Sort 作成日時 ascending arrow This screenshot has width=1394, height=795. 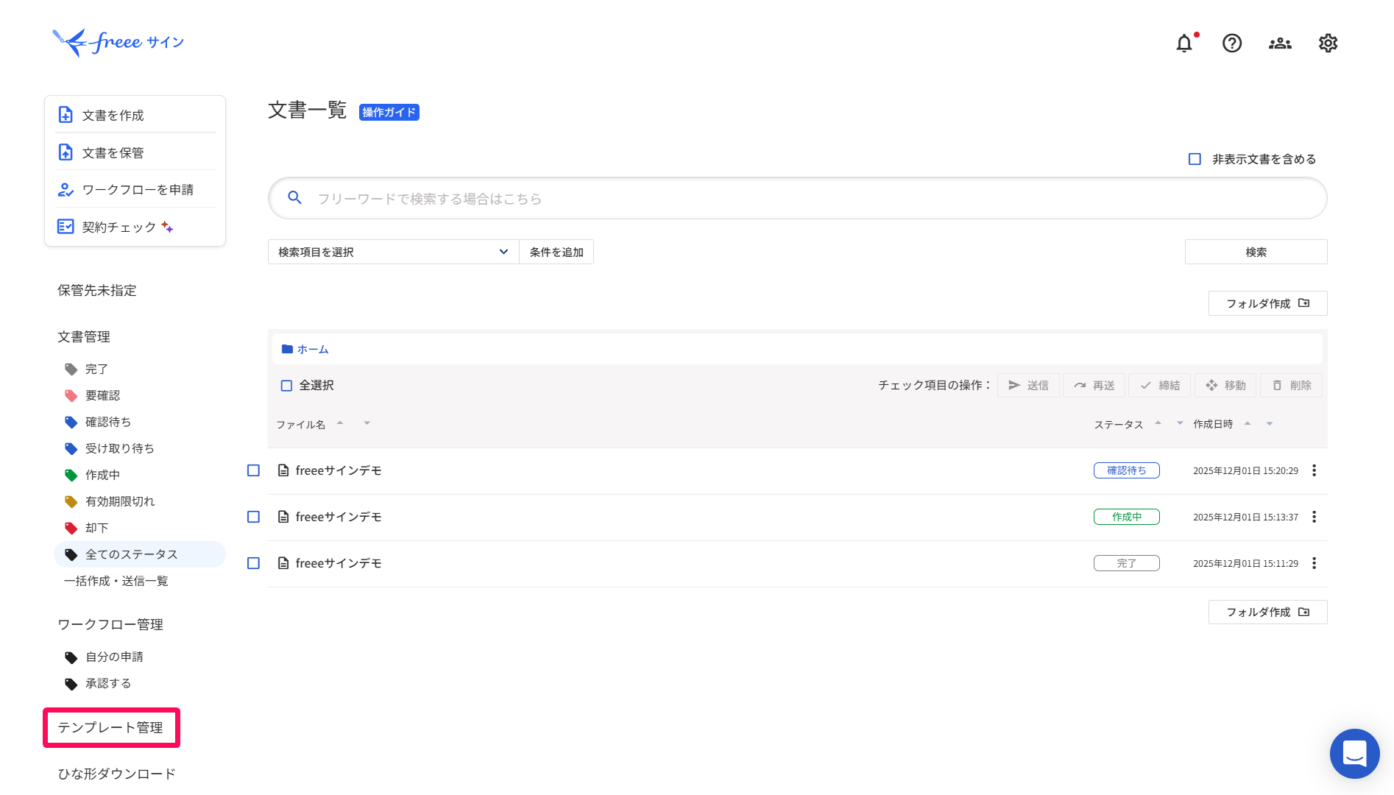(1248, 423)
